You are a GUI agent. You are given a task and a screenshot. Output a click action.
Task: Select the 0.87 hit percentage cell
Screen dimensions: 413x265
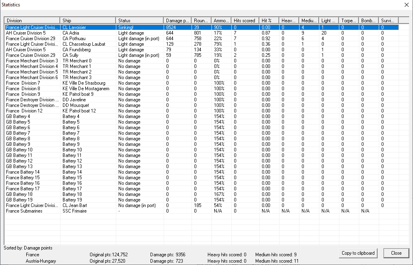(266, 33)
